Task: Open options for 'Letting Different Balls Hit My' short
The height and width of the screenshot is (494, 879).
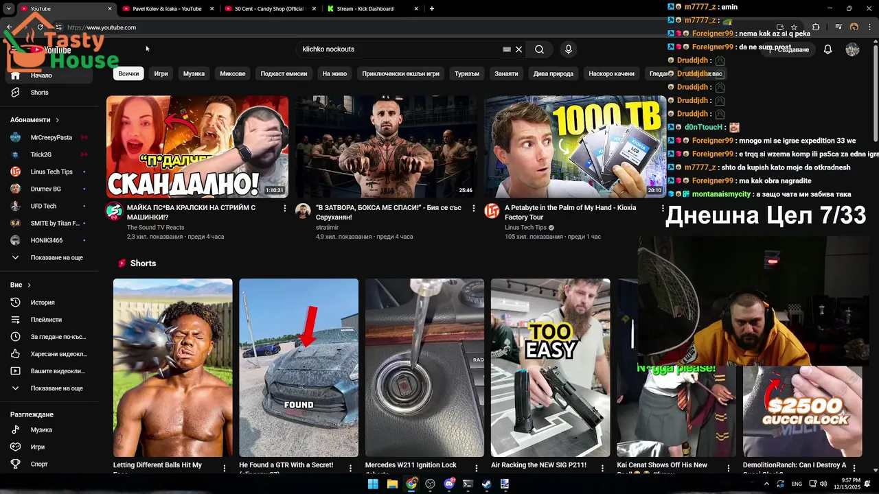Action: click(225, 468)
